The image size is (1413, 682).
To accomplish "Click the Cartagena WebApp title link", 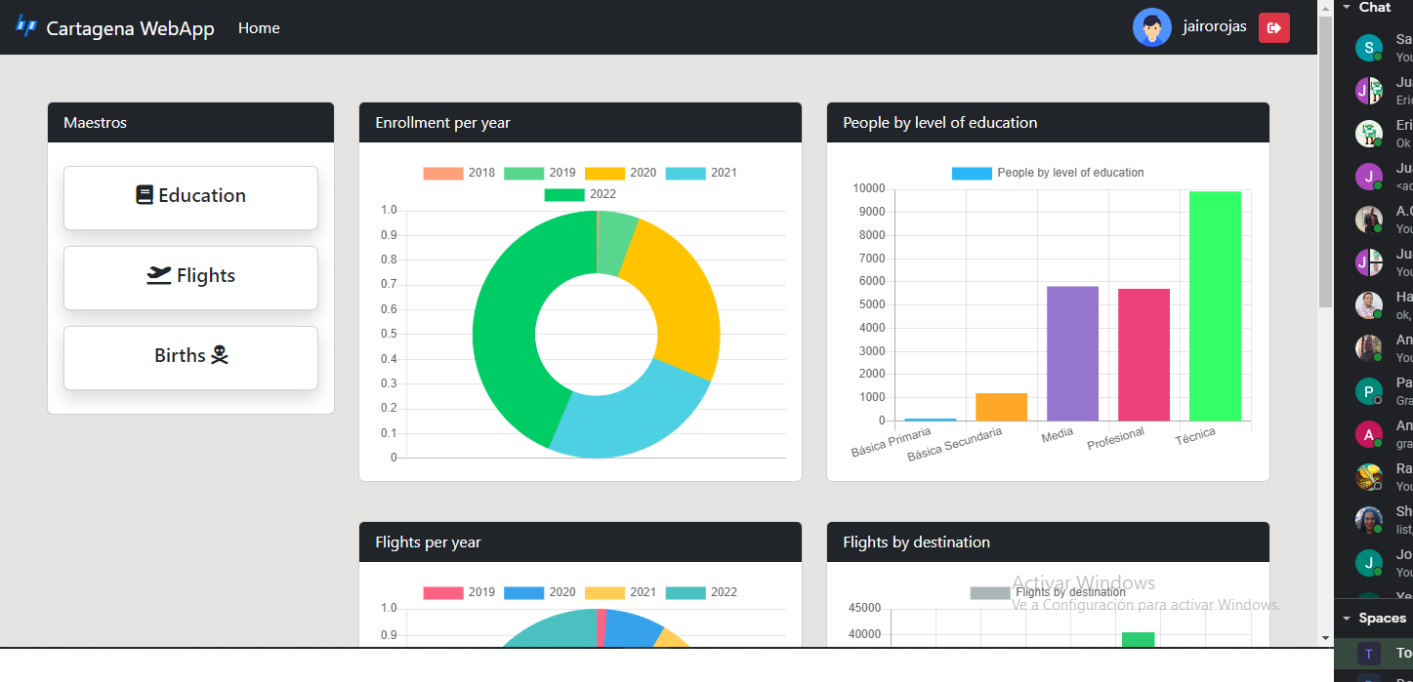I will (x=130, y=27).
